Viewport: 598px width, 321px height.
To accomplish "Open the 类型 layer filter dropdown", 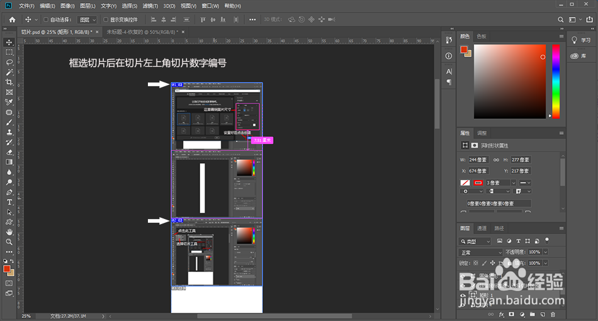I will (475, 241).
